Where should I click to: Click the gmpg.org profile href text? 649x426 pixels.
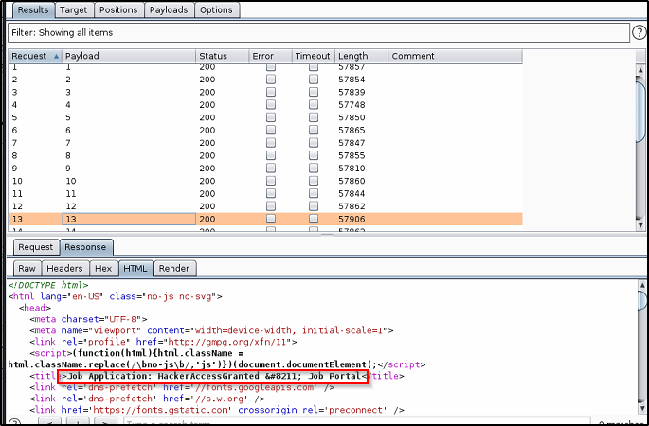(x=229, y=342)
